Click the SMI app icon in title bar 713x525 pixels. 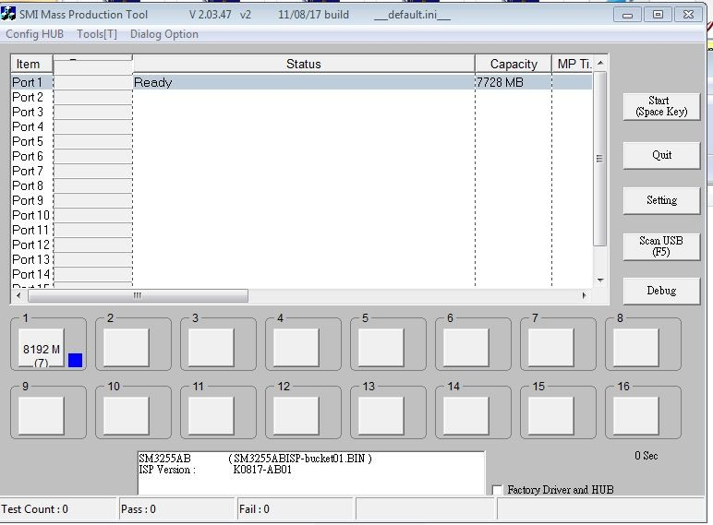point(9,15)
